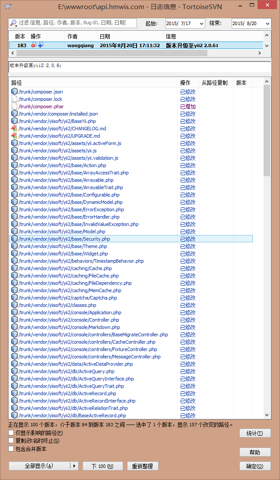
Task: Click the 确定 OK button
Action: click(255, 466)
